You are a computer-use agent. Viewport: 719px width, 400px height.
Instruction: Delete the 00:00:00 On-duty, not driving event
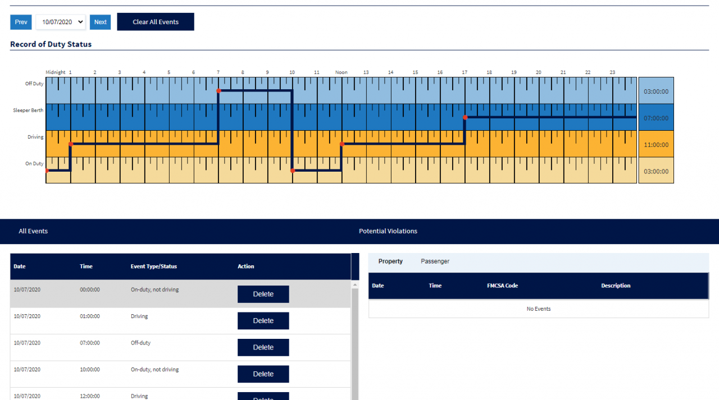pos(263,294)
